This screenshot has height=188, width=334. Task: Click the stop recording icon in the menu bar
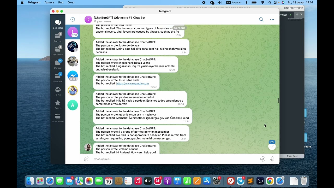pos(204,2)
